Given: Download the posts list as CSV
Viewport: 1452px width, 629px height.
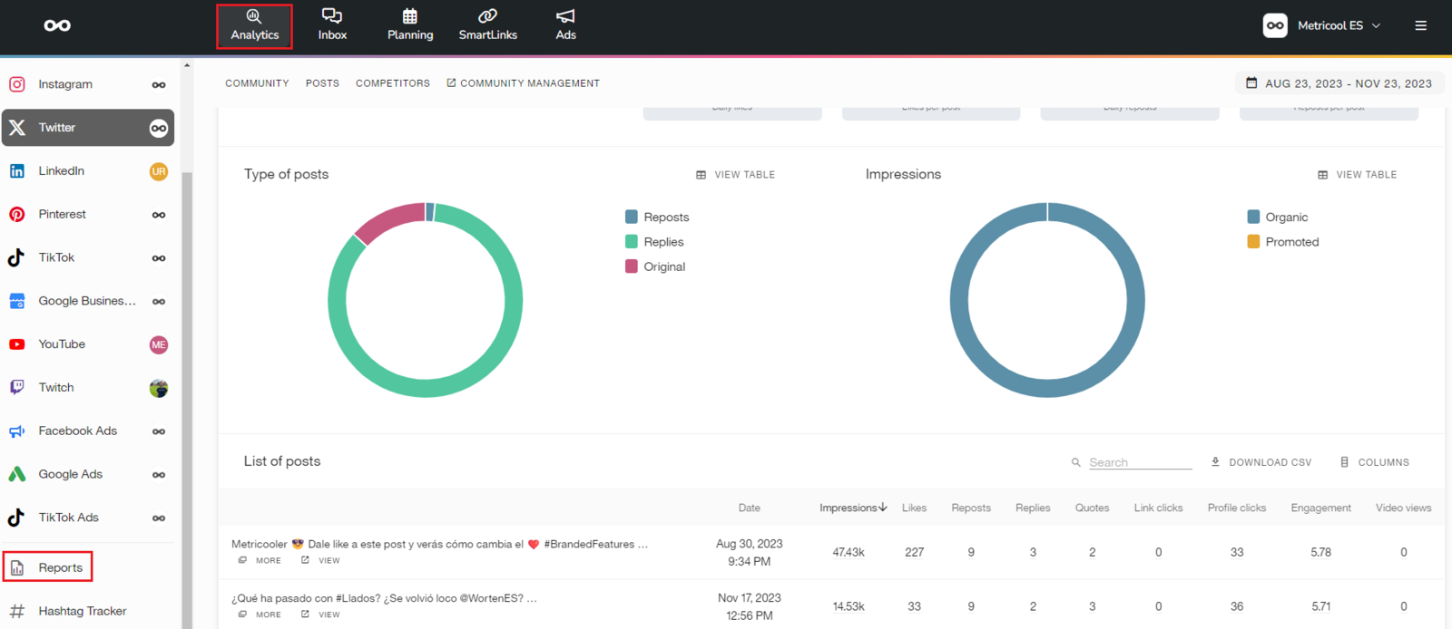Looking at the screenshot, I should 1261,462.
